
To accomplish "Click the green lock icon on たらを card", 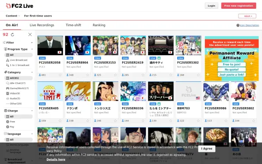I will pyautogui.click(x=159, y=104).
